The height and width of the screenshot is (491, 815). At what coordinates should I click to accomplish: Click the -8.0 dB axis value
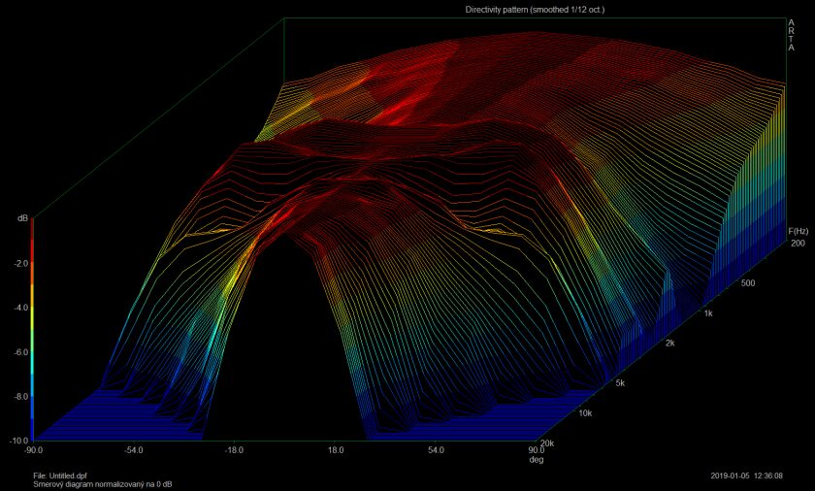click(x=20, y=396)
